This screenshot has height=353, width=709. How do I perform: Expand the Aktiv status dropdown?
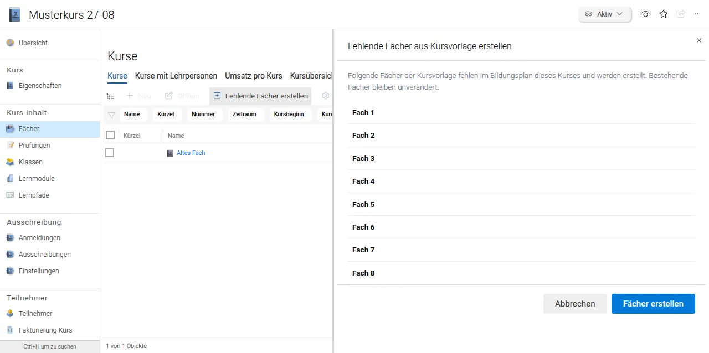pos(605,14)
